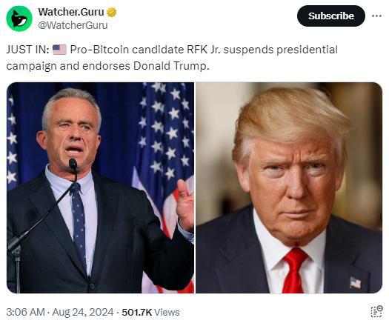Click the microphone in the left photo
This screenshot has width=389, height=326.
(73, 164)
